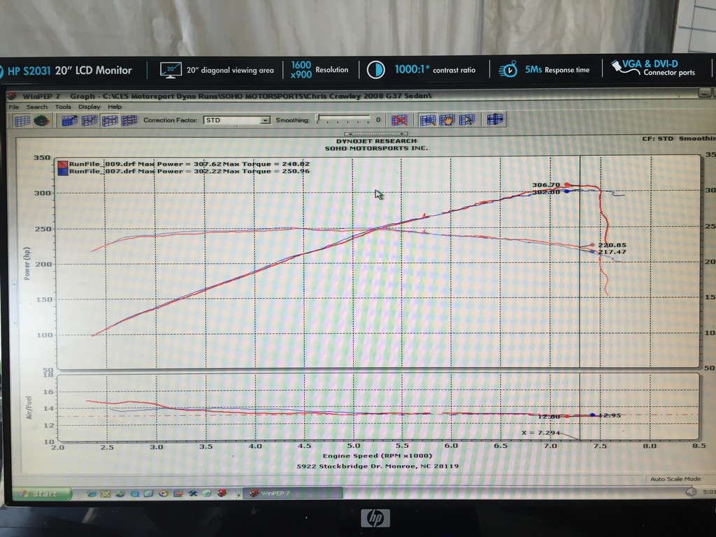Click the red crossed-out graph icon
The height and width of the screenshot is (537, 716).
point(399,120)
